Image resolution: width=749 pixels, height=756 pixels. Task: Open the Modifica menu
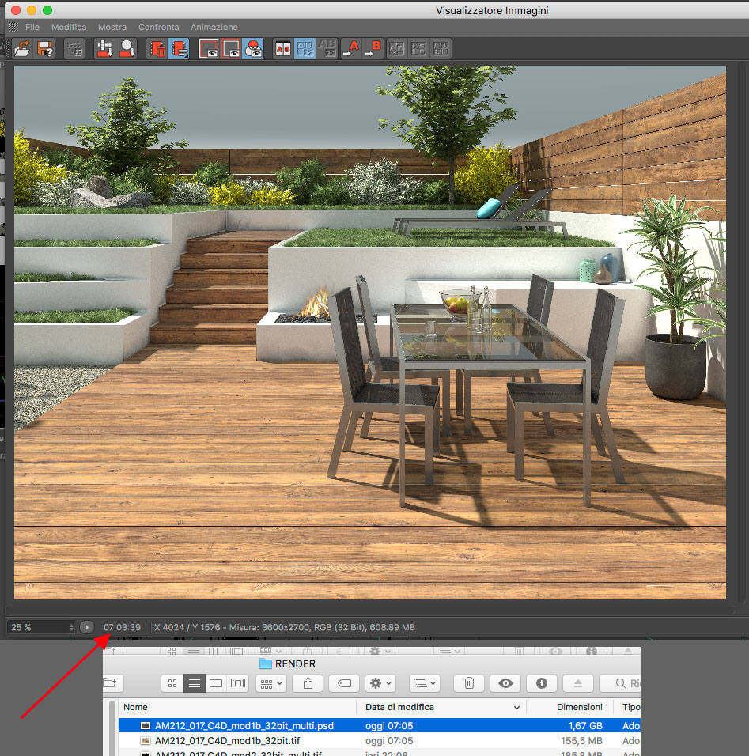pyautogui.click(x=69, y=27)
